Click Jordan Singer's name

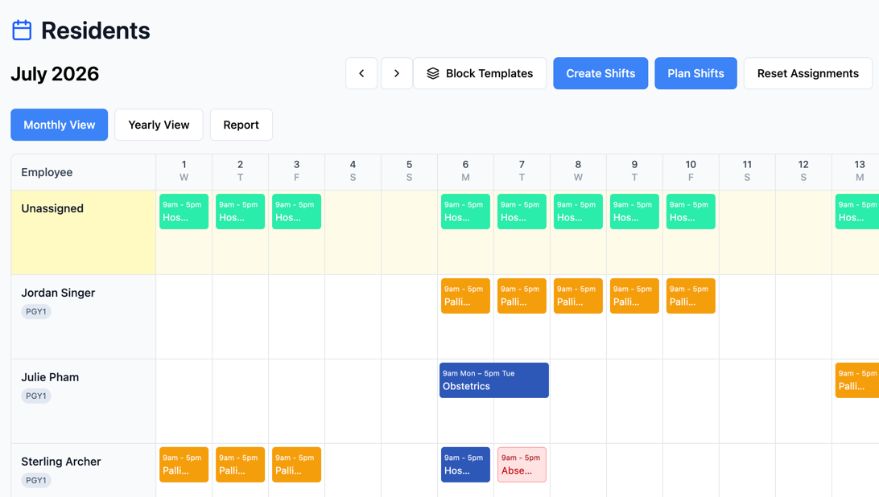click(x=58, y=293)
